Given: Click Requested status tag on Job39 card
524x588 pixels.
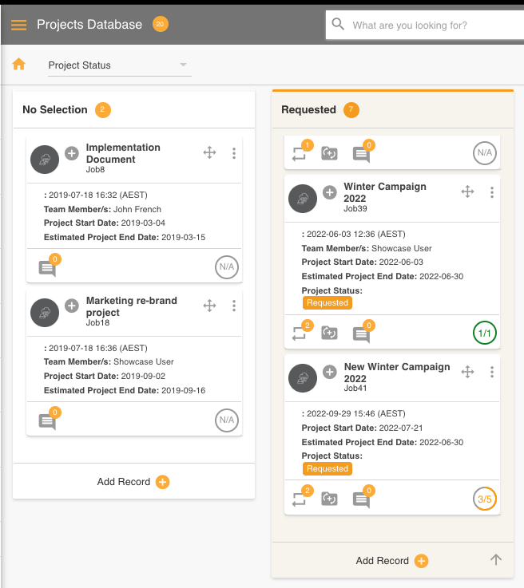Looking at the screenshot, I should pos(327,302).
